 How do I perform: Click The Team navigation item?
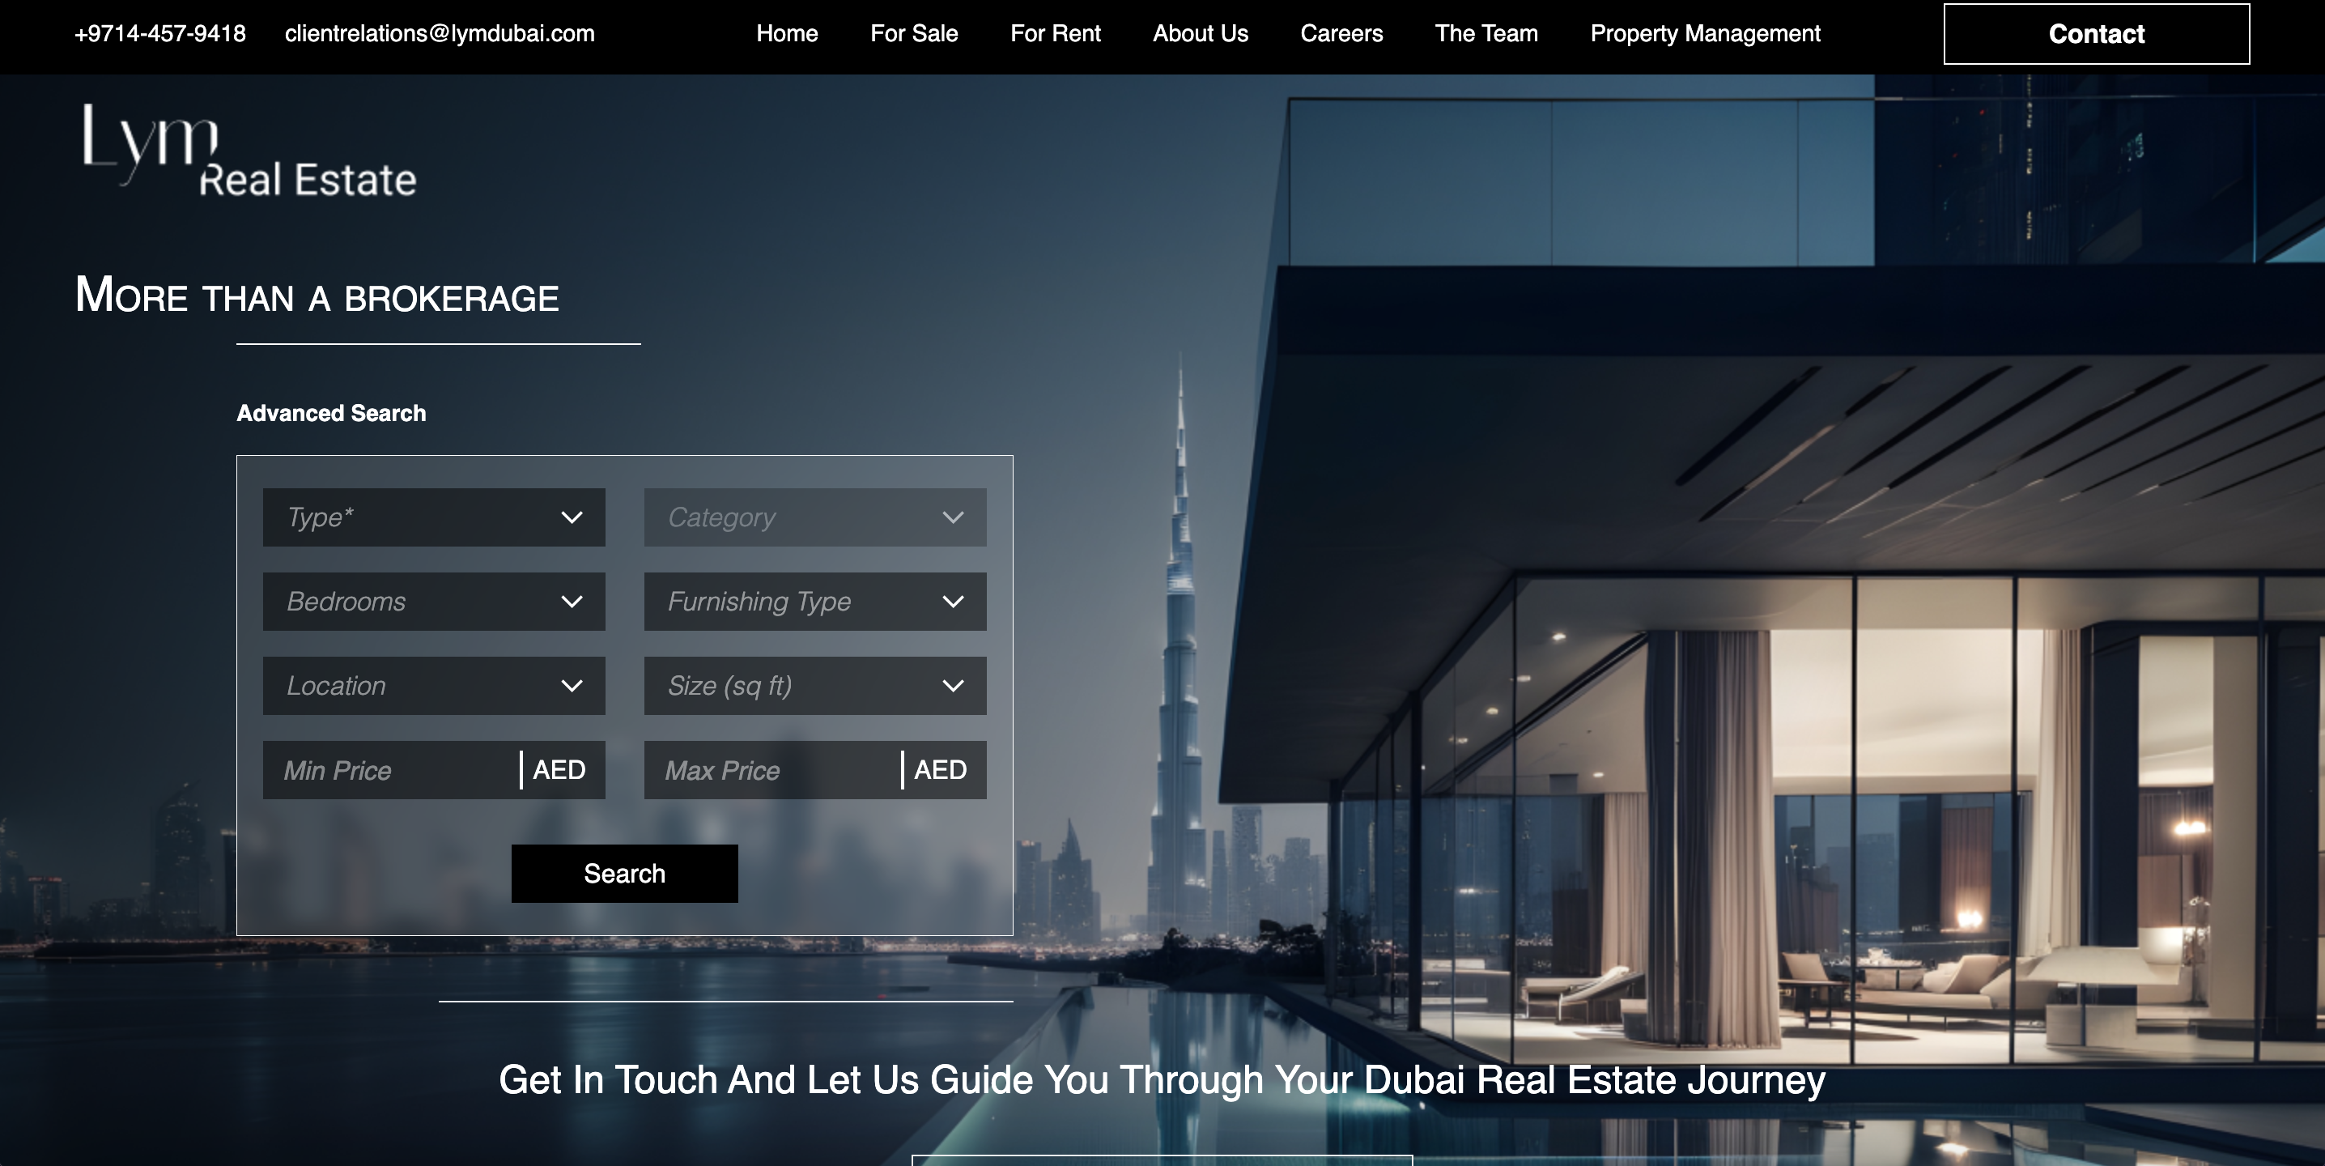[x=1486, y=32]
